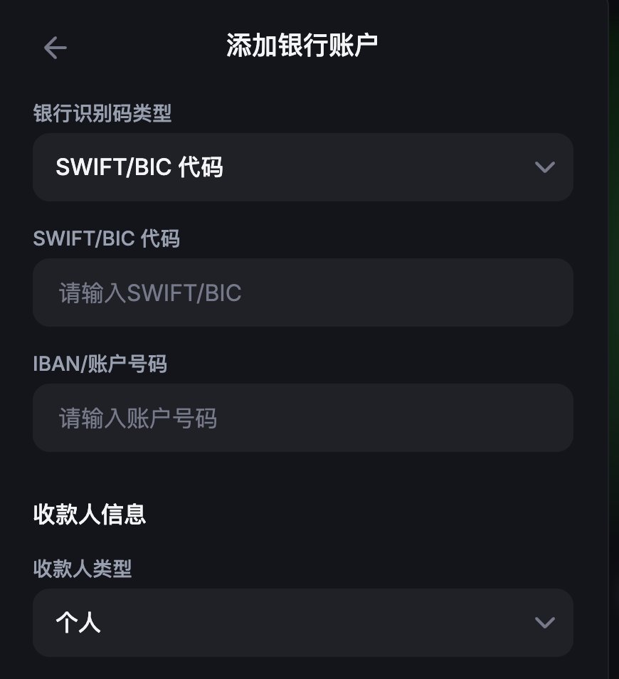The width and height of the screenshot is (619, 679).
Task: Click the 银行识别码类型 field label
Action: 102,113
